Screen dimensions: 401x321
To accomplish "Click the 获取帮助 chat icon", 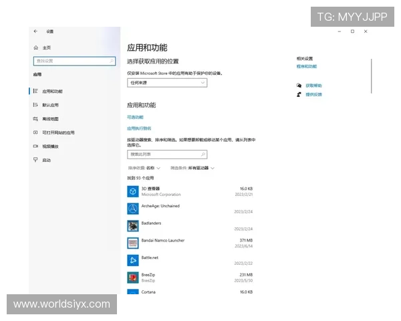I will [x=299, y=85].
